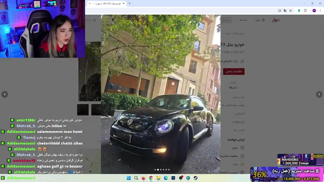This screenshot has height=182, width=324.
Task: Open the round black app with red badge in taskbar
Action: 181,178
